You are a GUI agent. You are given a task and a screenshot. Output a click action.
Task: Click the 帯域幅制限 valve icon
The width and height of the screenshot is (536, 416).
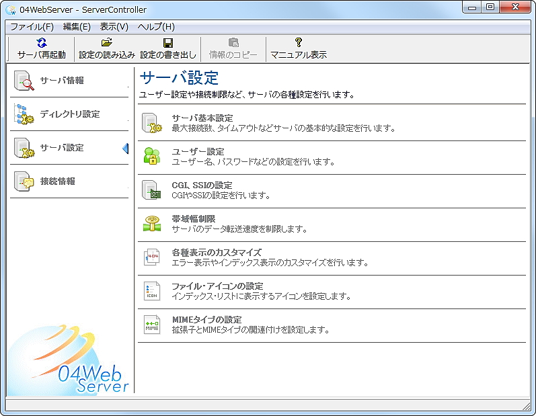coord(152,224)
